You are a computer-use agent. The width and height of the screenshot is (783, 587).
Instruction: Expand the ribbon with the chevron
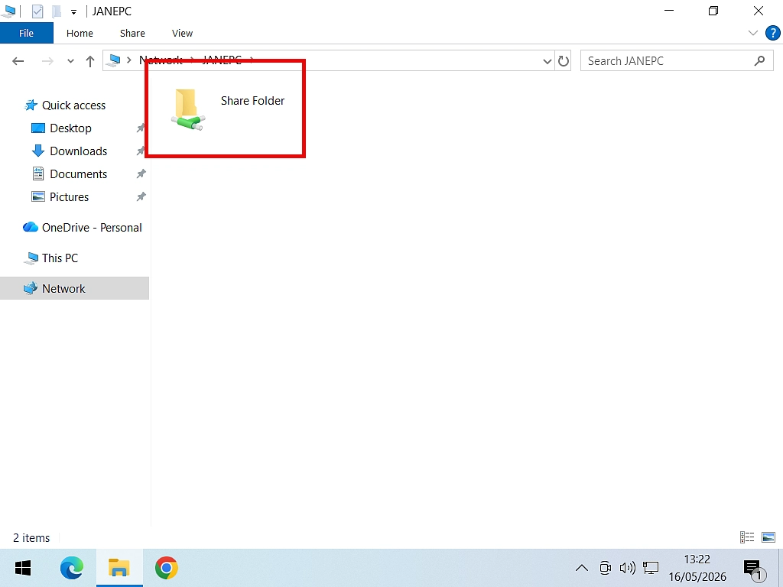pyautogui.click(x=753, y=33)
